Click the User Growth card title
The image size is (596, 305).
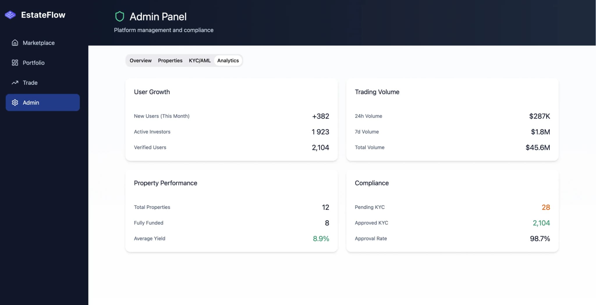click(x=152, y=92)
